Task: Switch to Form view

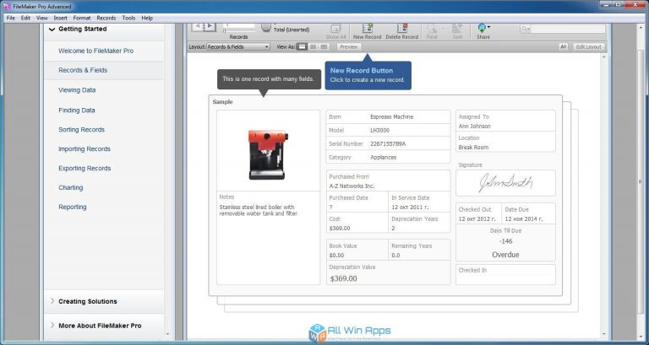Action: pyautogui.click(x=303, y=47)
